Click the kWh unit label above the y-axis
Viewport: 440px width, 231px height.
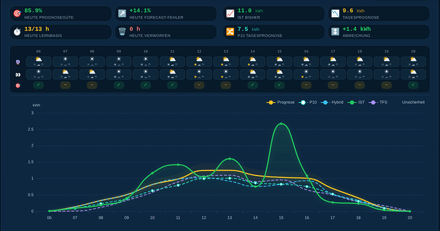click(36, 105)
